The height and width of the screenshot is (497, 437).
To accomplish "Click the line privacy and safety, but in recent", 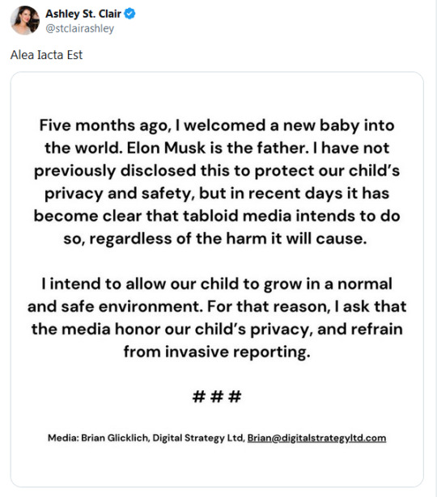I will click(x=217, y=193).
